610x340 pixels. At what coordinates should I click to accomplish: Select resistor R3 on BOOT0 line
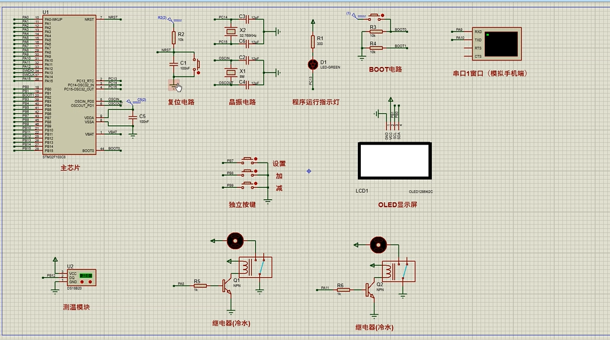376,32
